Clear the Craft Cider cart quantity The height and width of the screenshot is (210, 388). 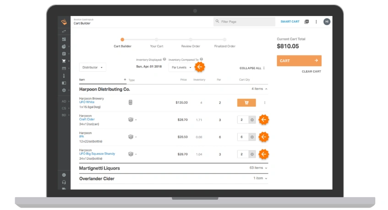click(x=252, y=120)
